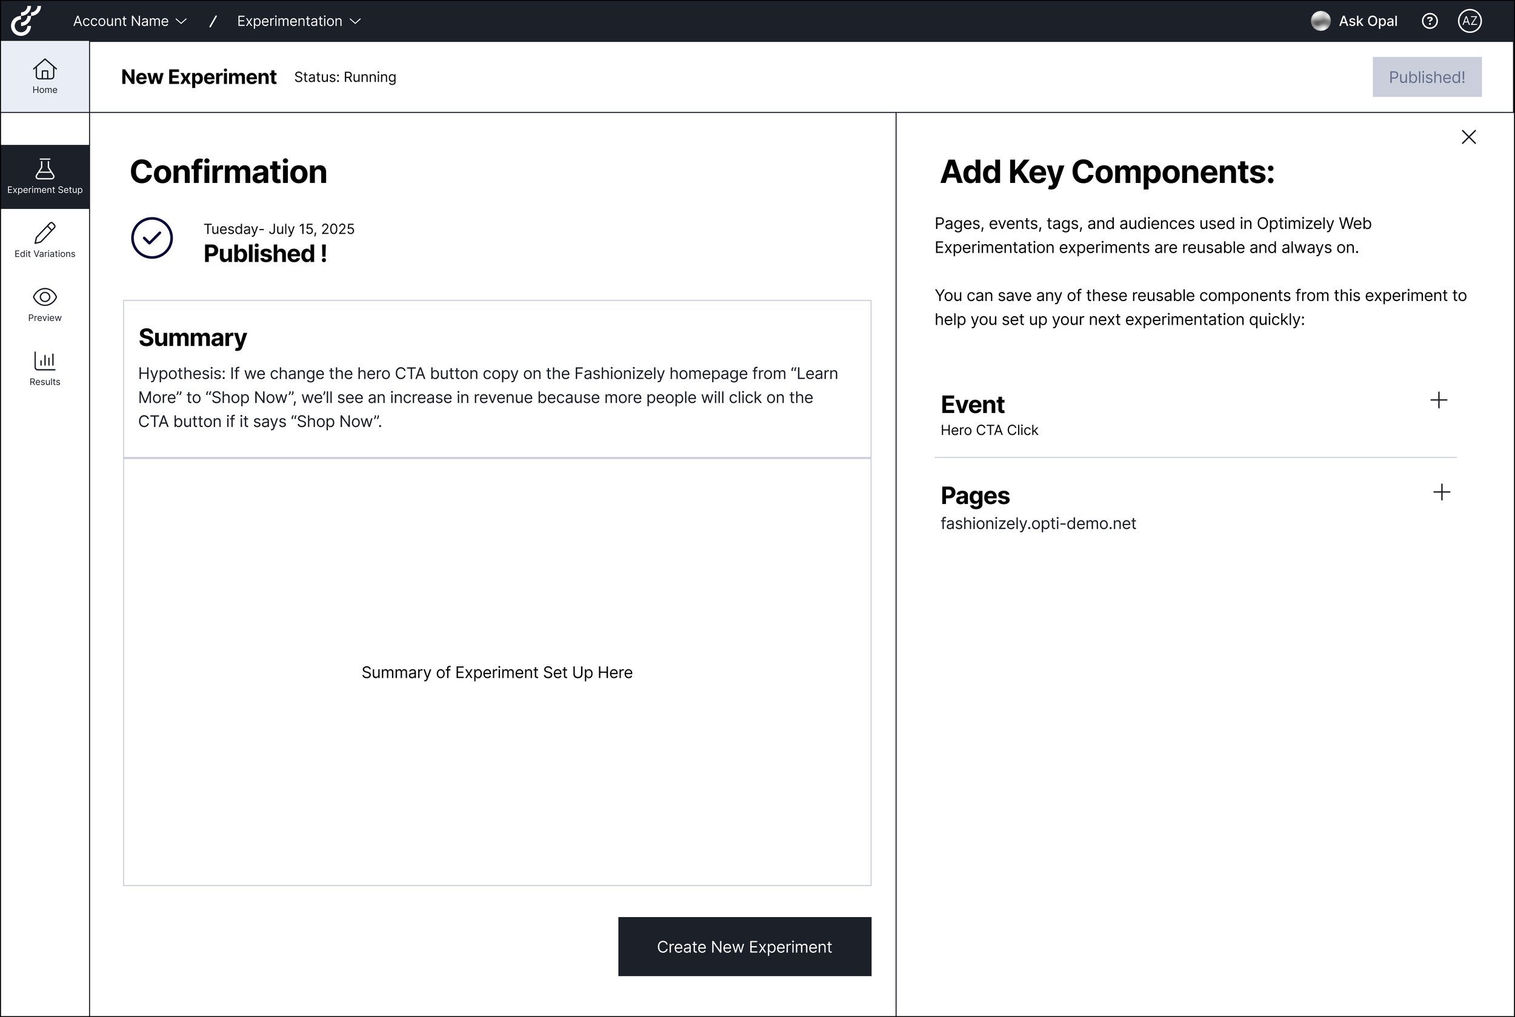1515x1017 pixels.
Task: Click the help question mark icon
Action: click(1430, 21)
